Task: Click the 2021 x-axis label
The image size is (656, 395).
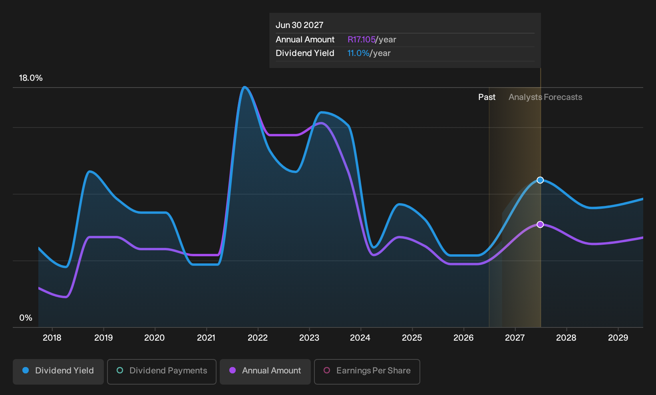Action: 206,338
